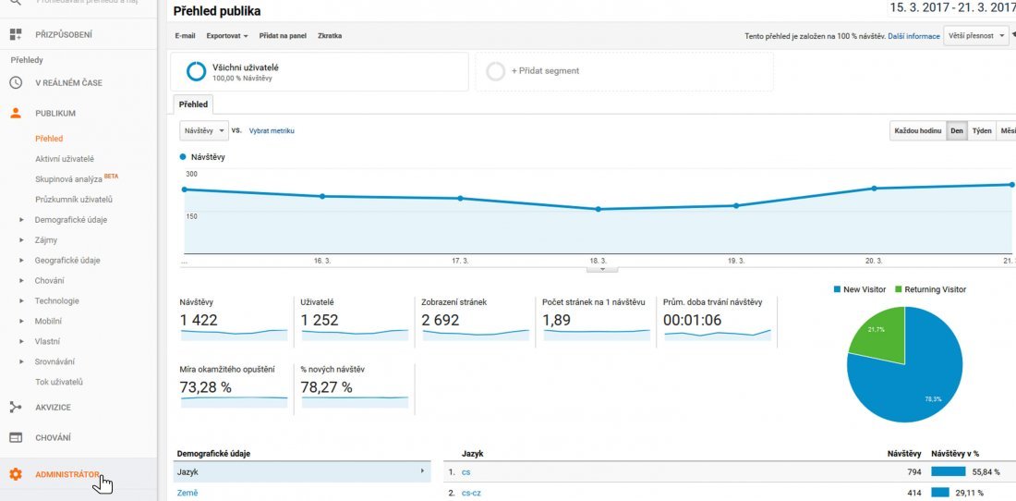Set chart interval to Každou hodinu
Viewport: 1016px width, 501px height.
coord(917,131)
